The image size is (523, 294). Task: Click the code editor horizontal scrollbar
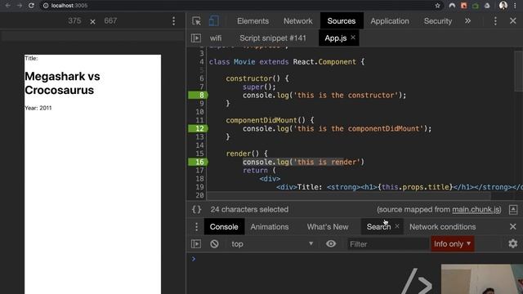(349, 196)
